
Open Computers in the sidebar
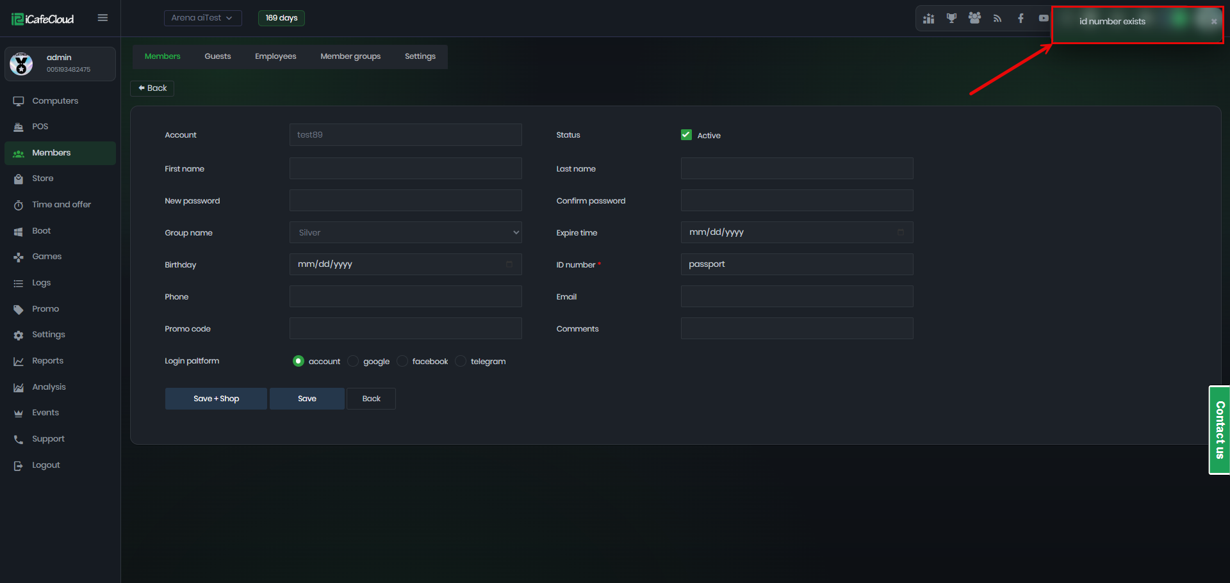[55, 101]
